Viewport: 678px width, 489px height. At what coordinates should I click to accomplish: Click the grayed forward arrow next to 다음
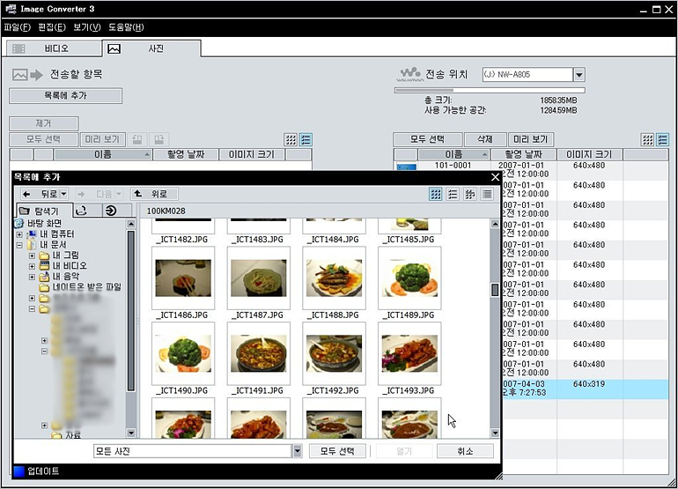80,194
